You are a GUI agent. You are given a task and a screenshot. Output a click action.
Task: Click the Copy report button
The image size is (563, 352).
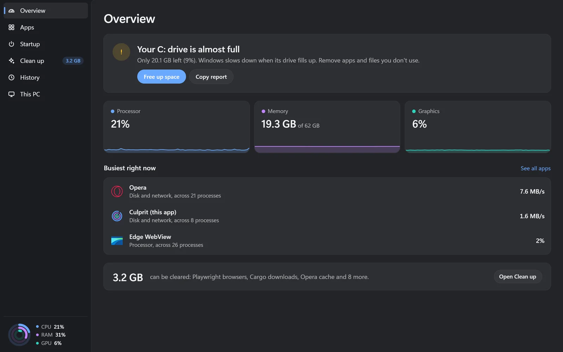tap(211, 77)
